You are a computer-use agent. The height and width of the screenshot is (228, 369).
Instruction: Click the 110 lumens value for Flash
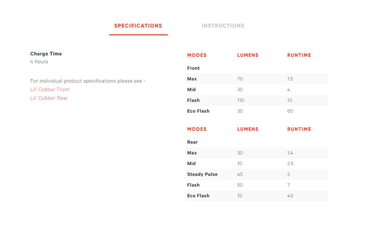click(240, 100)
